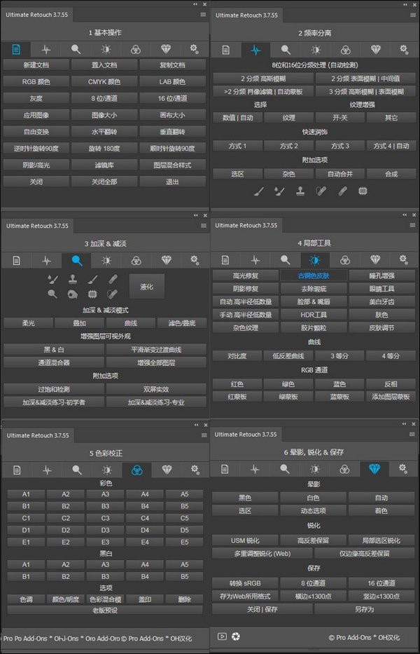Open magnifier tab icon in 6 晕影 panel
This screenshot has height=654, width=420.
coord(285,469)
